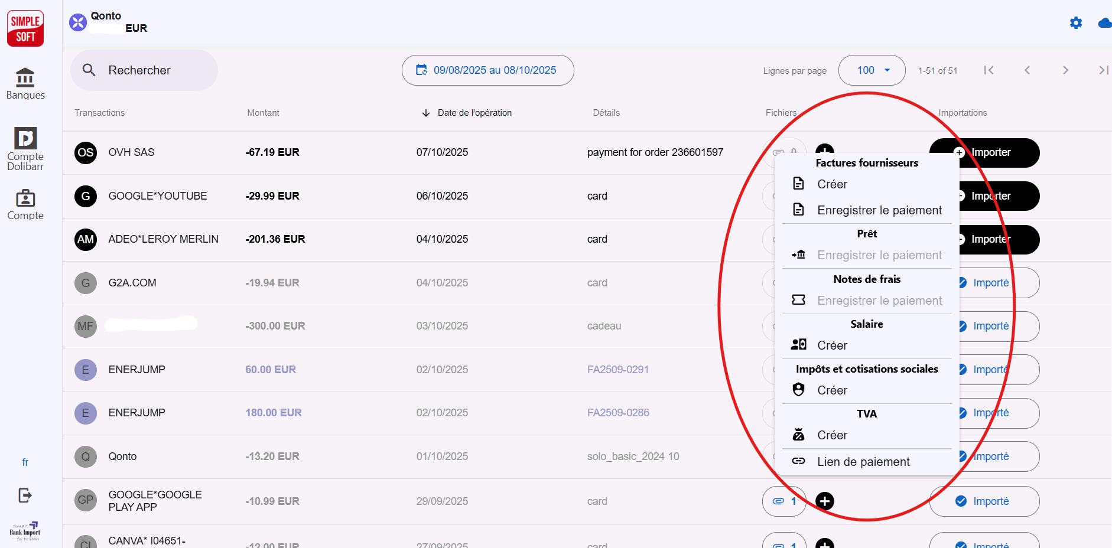Click into the Rechercher search field
The height and width of the screenshot is (548, 1112).
[144, 70]
